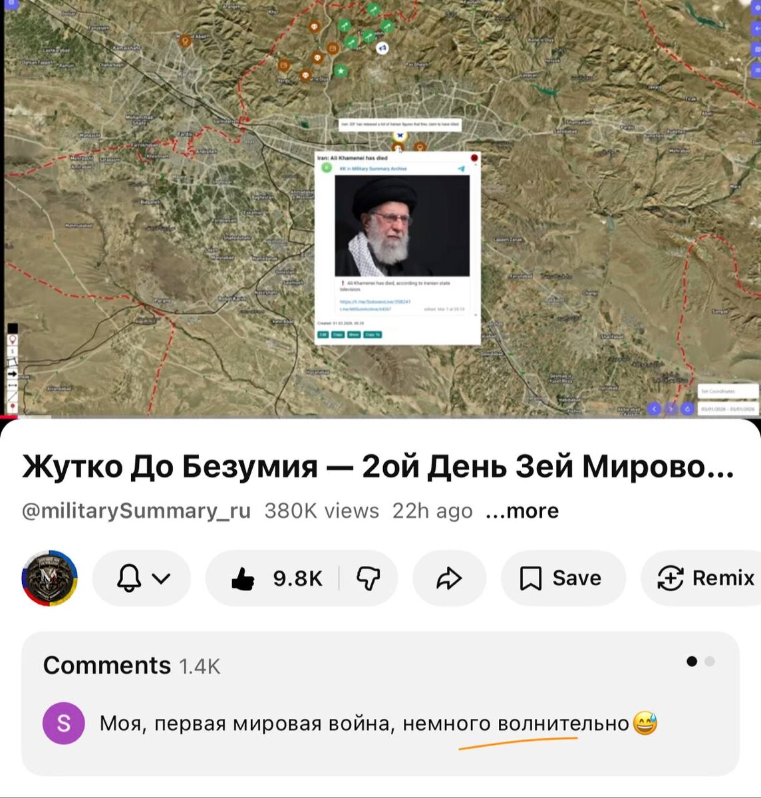
Task: Select the map pin marker tool
Action: click(13, 340)
